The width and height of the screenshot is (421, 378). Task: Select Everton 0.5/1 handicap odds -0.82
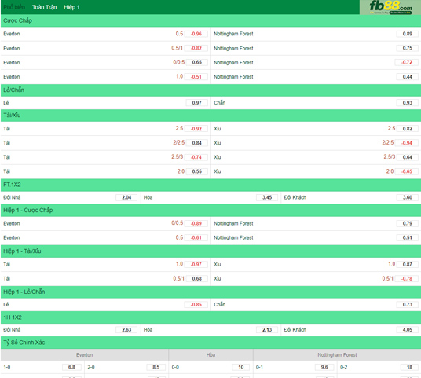[x=196, y=48]
